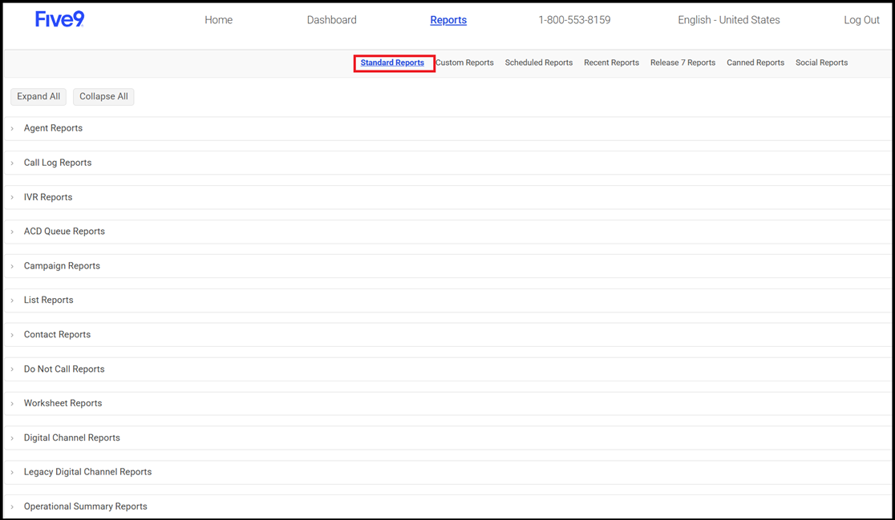The width and height of the screenshot is (895, 520).
Task: Expand the Agent Reports chevron
Action: click(12, 129)
